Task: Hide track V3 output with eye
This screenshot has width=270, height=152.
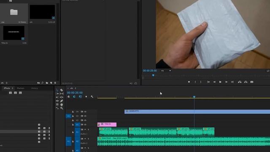Action: click(85, 116)
